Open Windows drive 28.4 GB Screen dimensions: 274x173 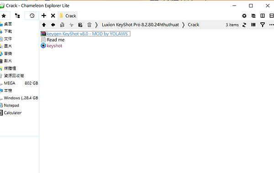click(19, 98)
